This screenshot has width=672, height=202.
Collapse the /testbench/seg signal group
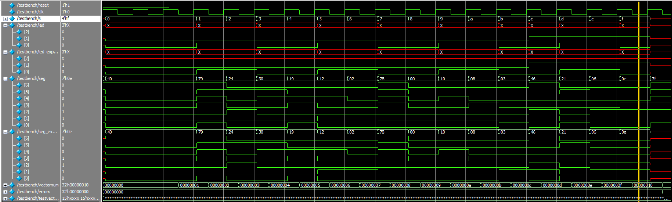coord(5,79)
